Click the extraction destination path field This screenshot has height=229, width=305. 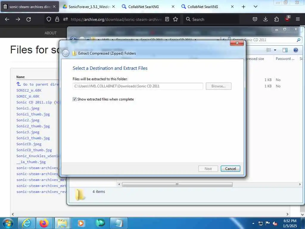pyautogui.click(x=138, y=86)
